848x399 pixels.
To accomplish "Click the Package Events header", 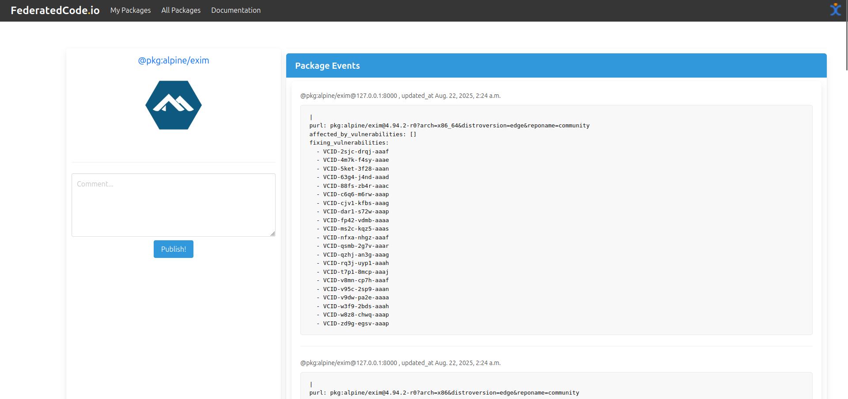I will pyautogui.click(x=556, y=66).
